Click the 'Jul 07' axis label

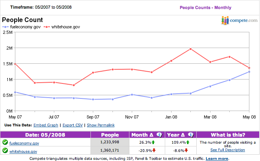click(x=54, y=117)
